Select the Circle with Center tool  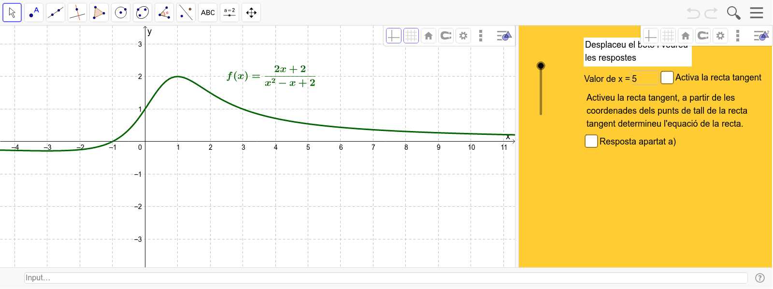coord(121,13)
